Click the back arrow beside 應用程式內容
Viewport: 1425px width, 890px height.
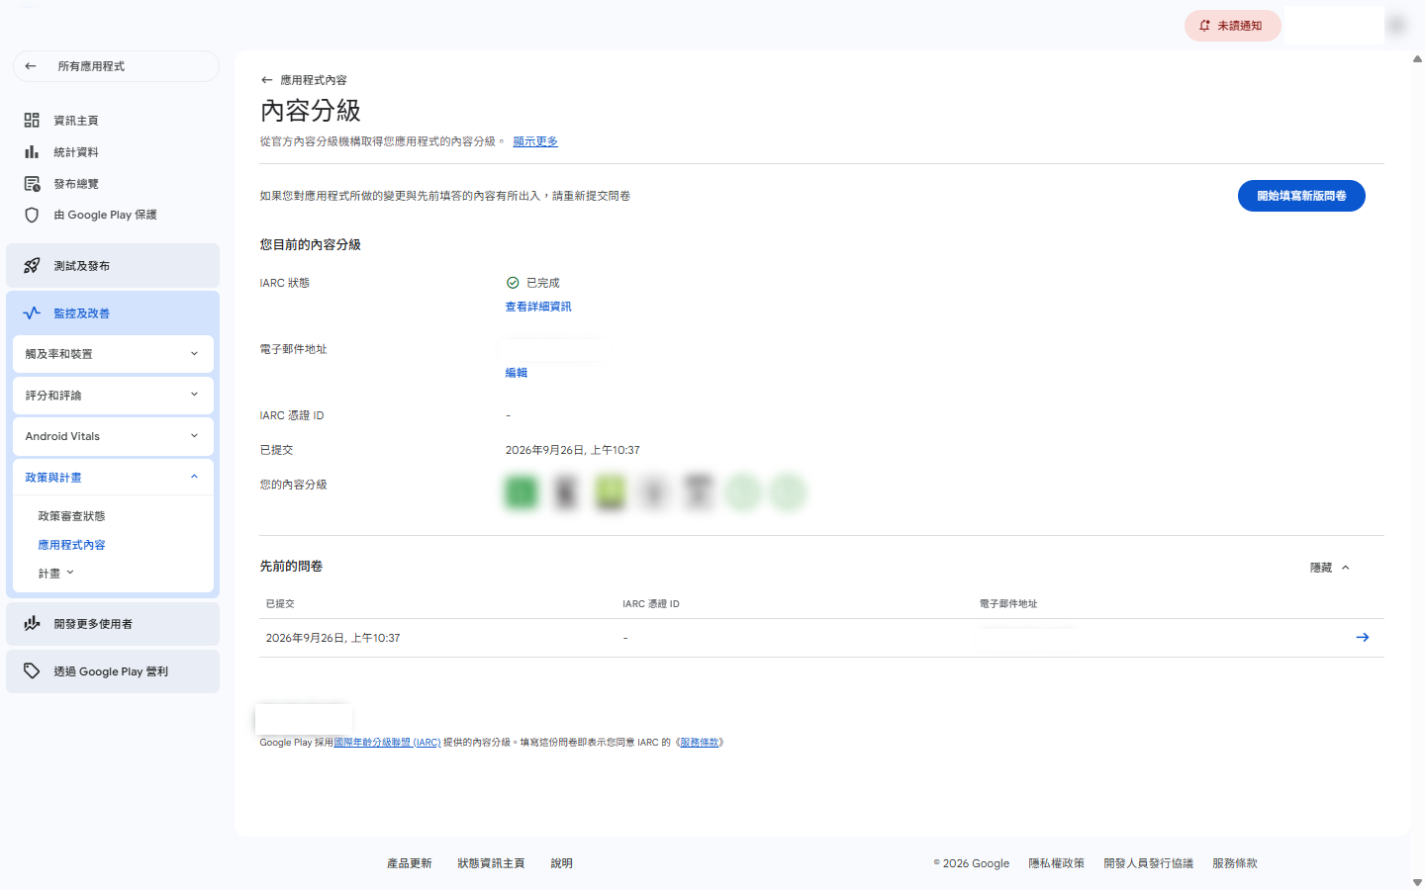point(266,80)
